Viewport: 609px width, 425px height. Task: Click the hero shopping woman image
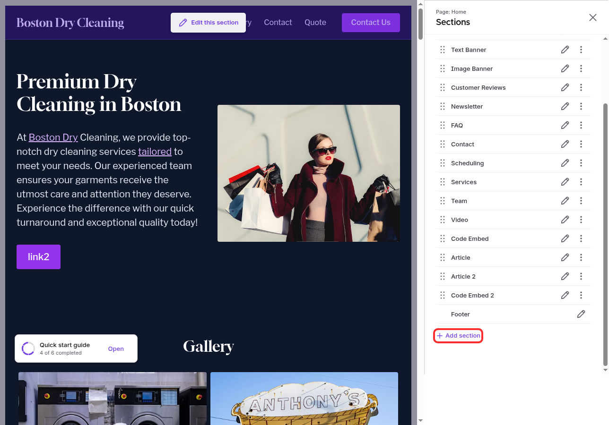point(309,173)
